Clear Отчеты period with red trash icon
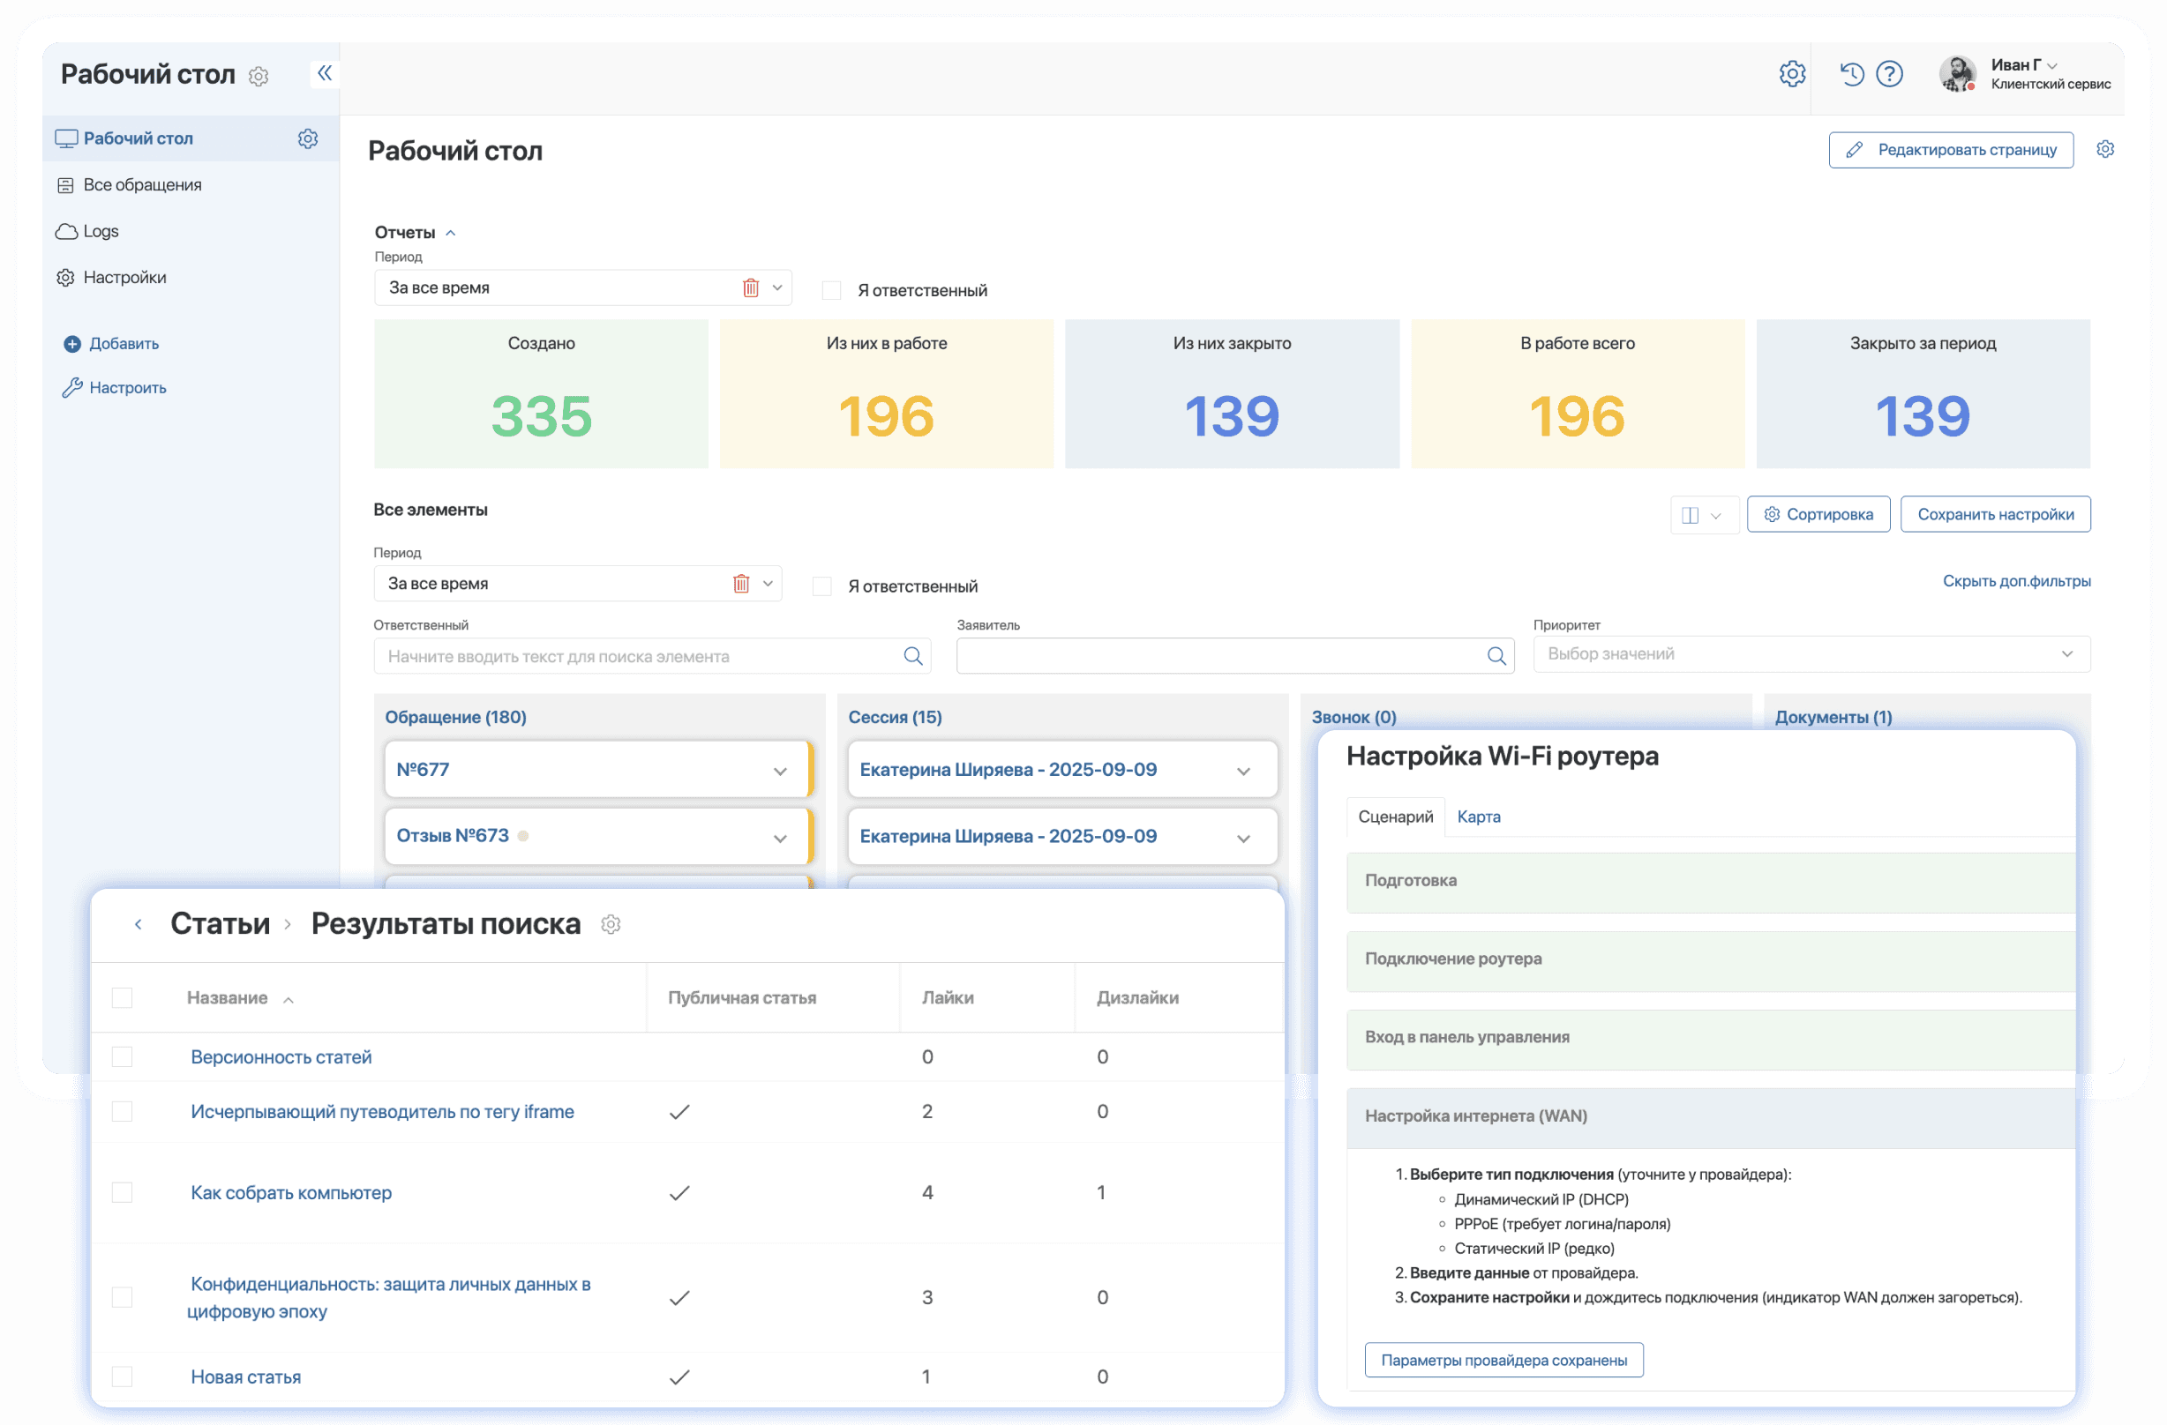The image size is (2167, 1425). coord(750,287)
